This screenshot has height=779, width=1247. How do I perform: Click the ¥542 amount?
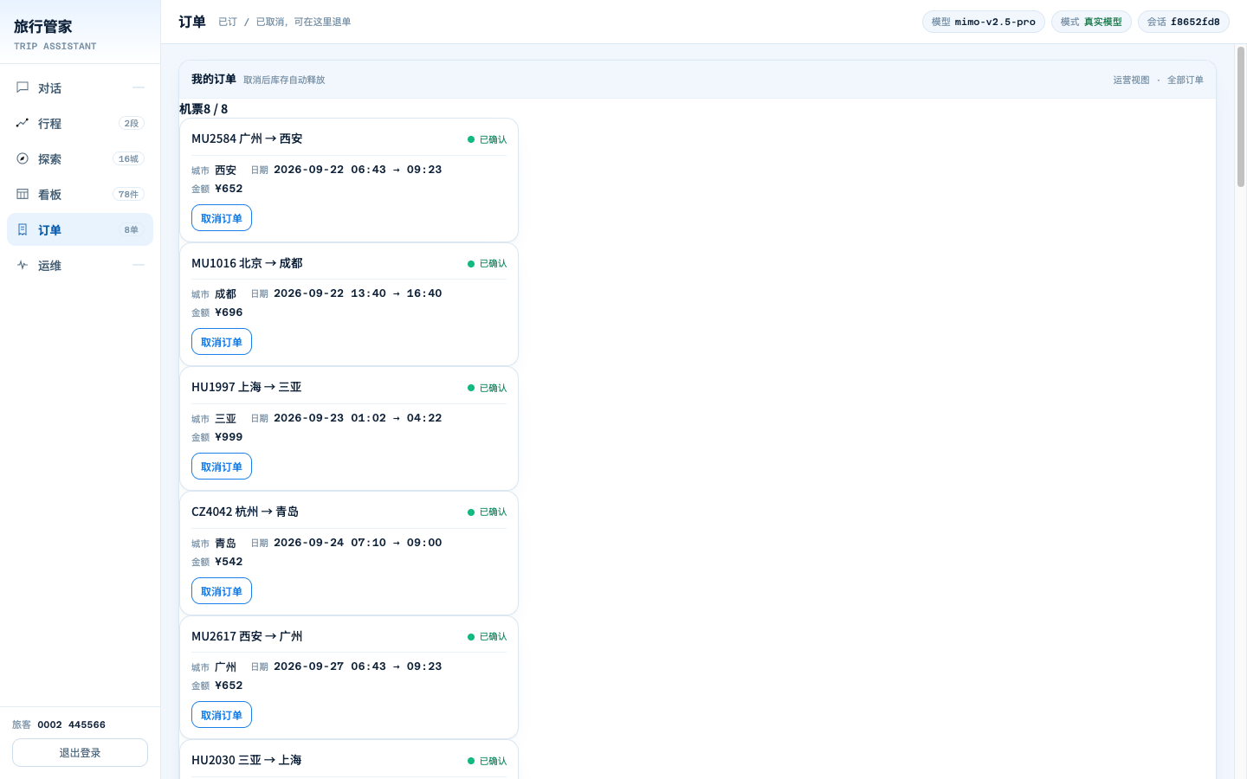229,562
